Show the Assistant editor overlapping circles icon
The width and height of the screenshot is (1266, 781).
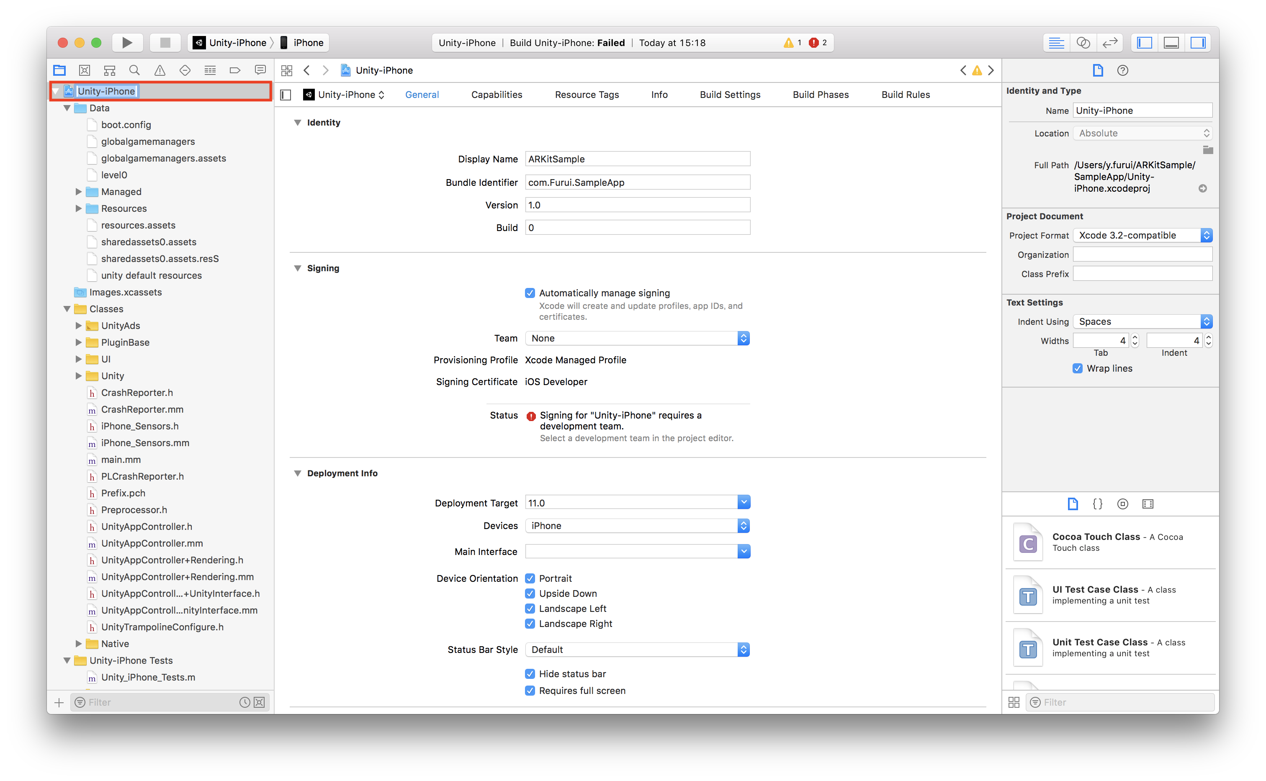coord(1083,42)
